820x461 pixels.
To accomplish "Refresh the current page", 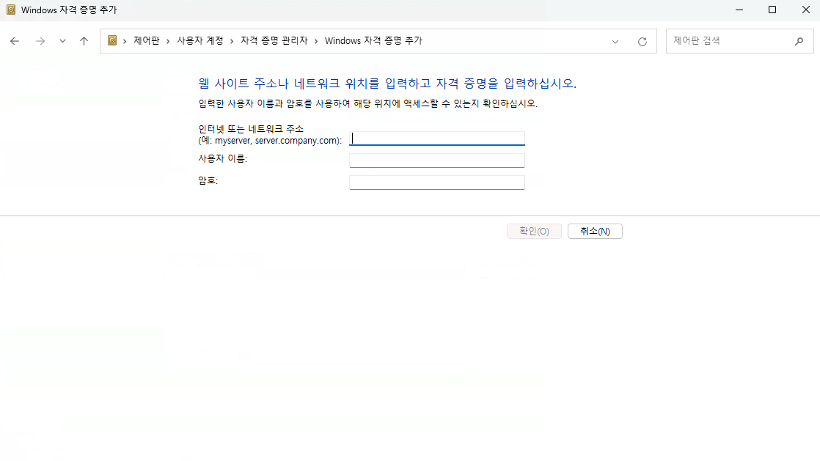I will pyautogui.click(x=643, y=41).
